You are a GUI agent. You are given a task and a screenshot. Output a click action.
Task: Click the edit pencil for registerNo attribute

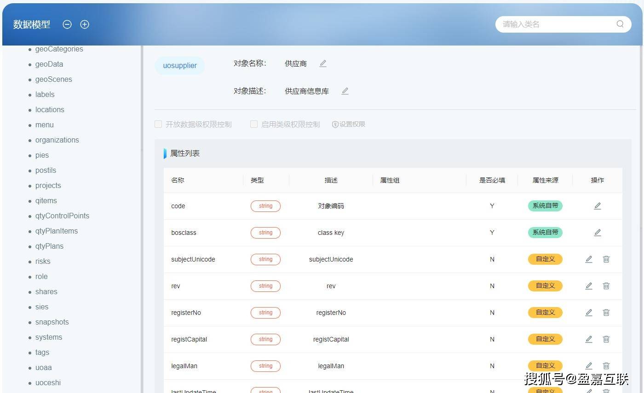pos(589,312)
